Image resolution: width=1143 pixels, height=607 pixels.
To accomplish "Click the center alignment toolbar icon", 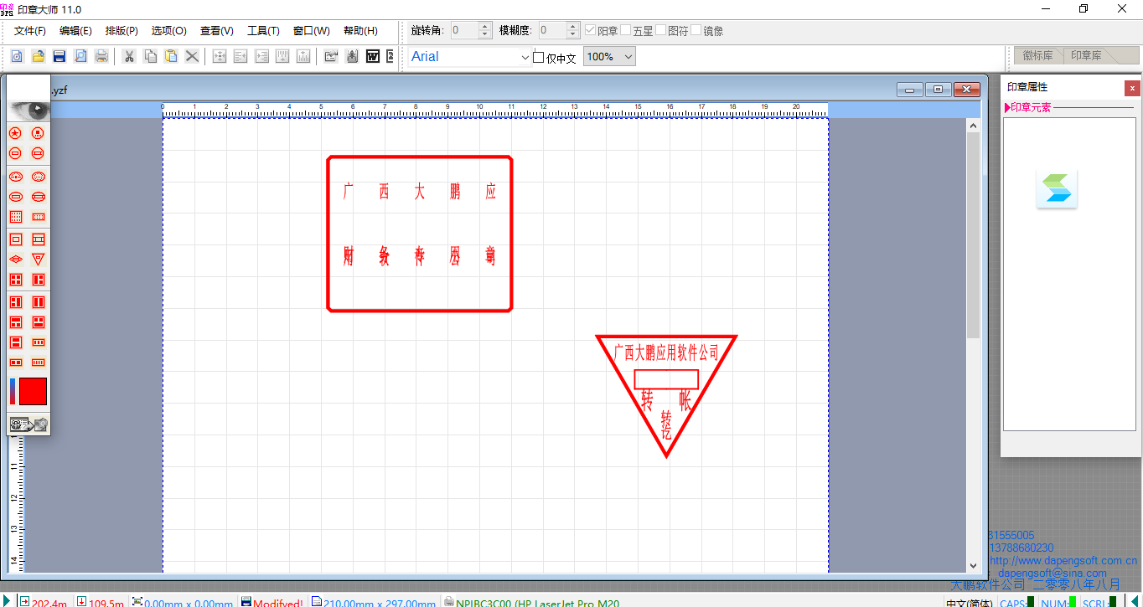I will click(x=220, y=56).
